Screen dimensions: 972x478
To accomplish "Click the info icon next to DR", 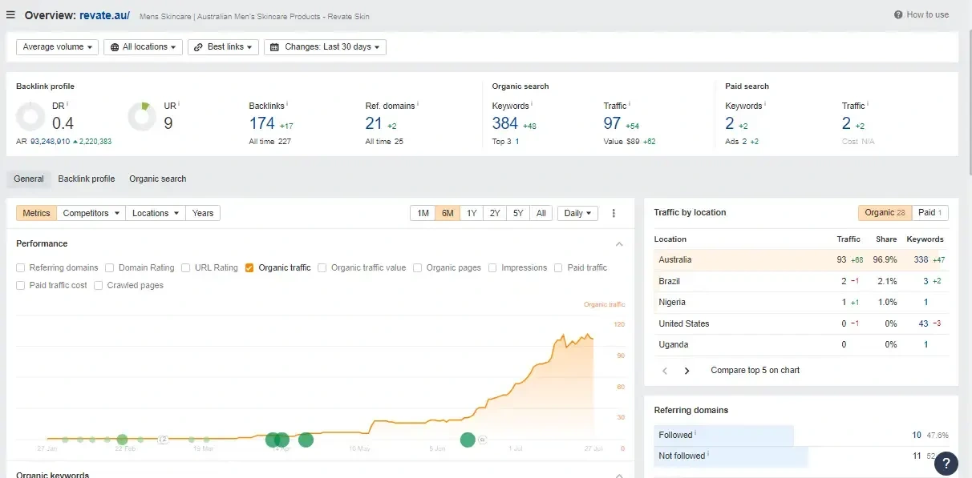I will click(67, 104).
